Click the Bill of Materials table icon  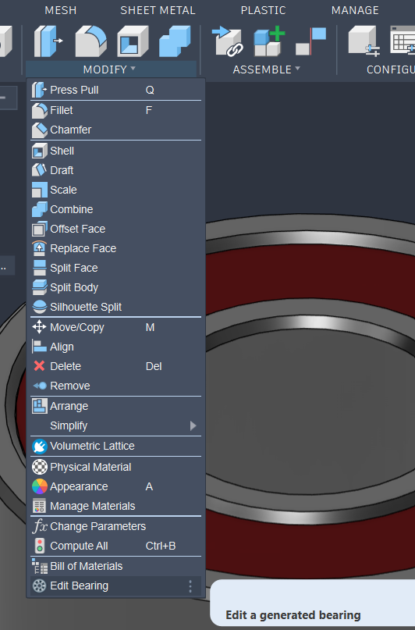(39, 566)
